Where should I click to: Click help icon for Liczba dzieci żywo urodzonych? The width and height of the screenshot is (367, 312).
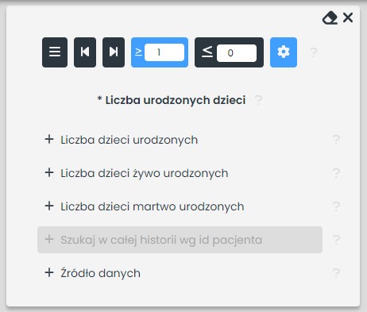coord(336,173)
